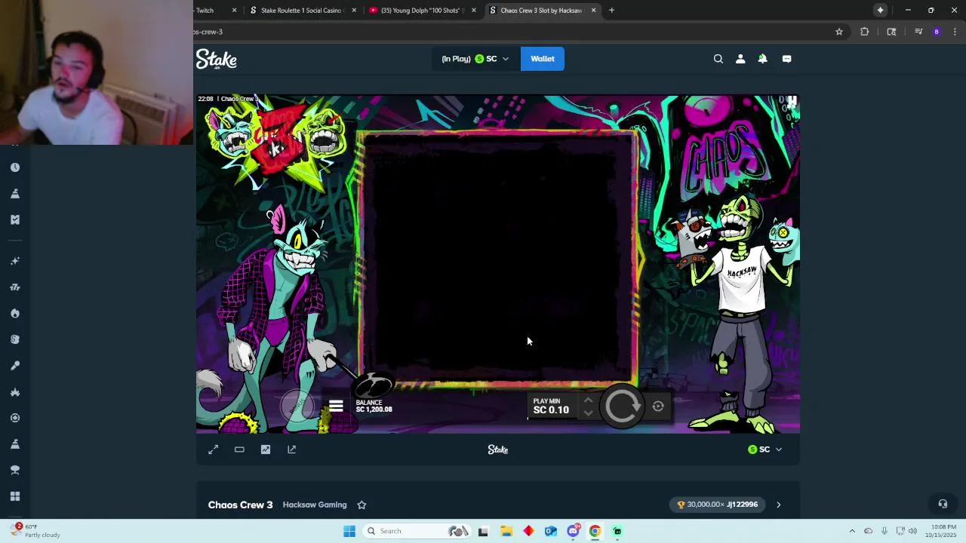Close the Stake Roulette tab
966x543 pixels.
point(353,11)
